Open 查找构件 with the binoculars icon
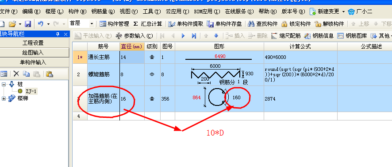 [263, 24]
